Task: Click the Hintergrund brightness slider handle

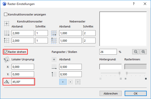Action: click(119, 73)
